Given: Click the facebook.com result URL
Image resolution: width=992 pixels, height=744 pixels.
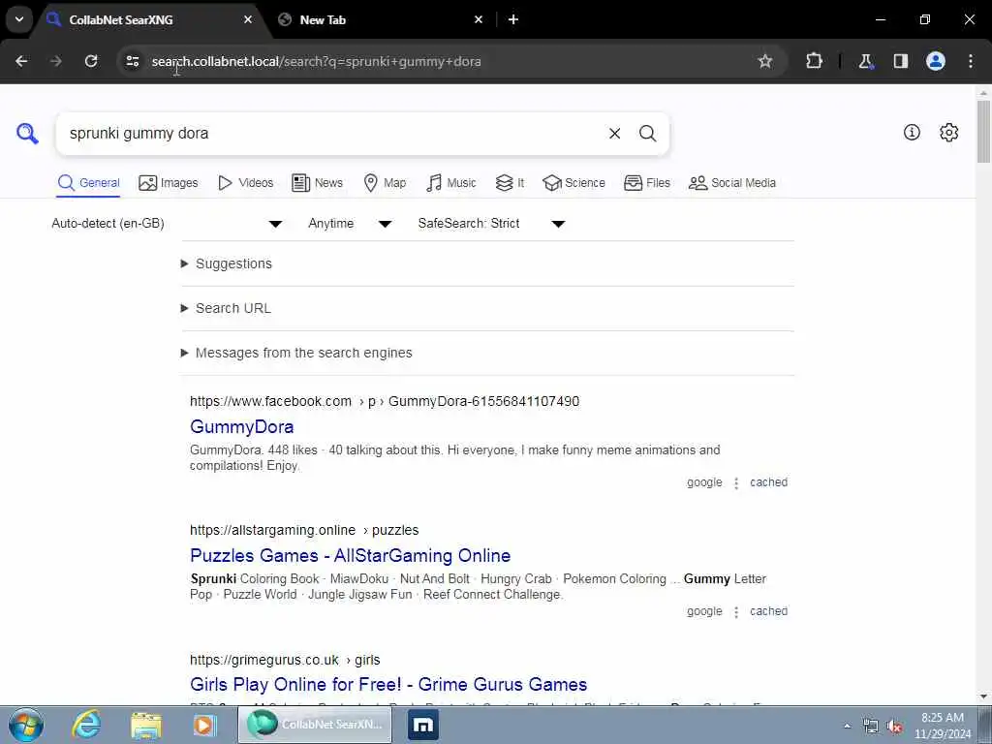Looking at the screenshot, I should (x=385, y=401).
